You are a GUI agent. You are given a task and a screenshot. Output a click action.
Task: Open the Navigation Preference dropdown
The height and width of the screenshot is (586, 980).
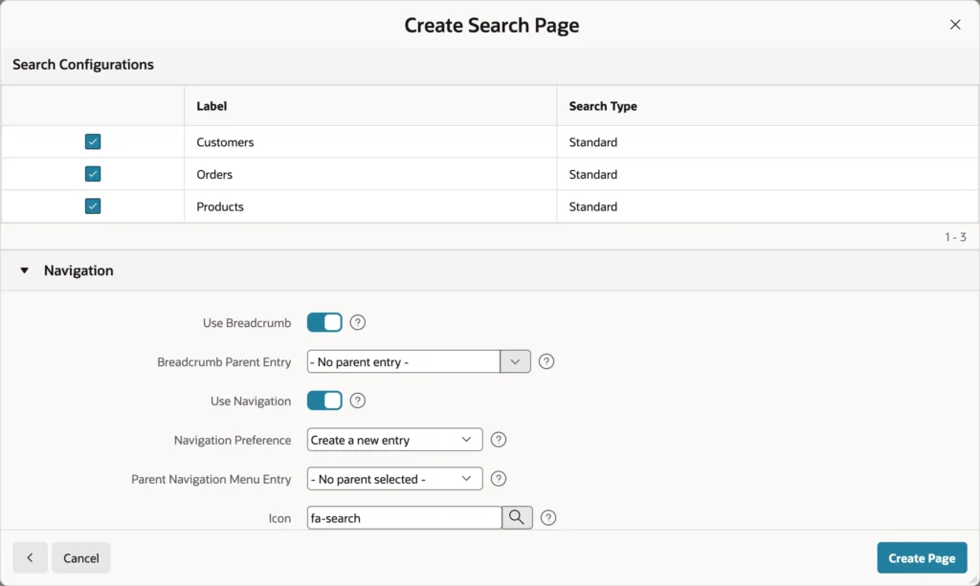tap(394, 440)
